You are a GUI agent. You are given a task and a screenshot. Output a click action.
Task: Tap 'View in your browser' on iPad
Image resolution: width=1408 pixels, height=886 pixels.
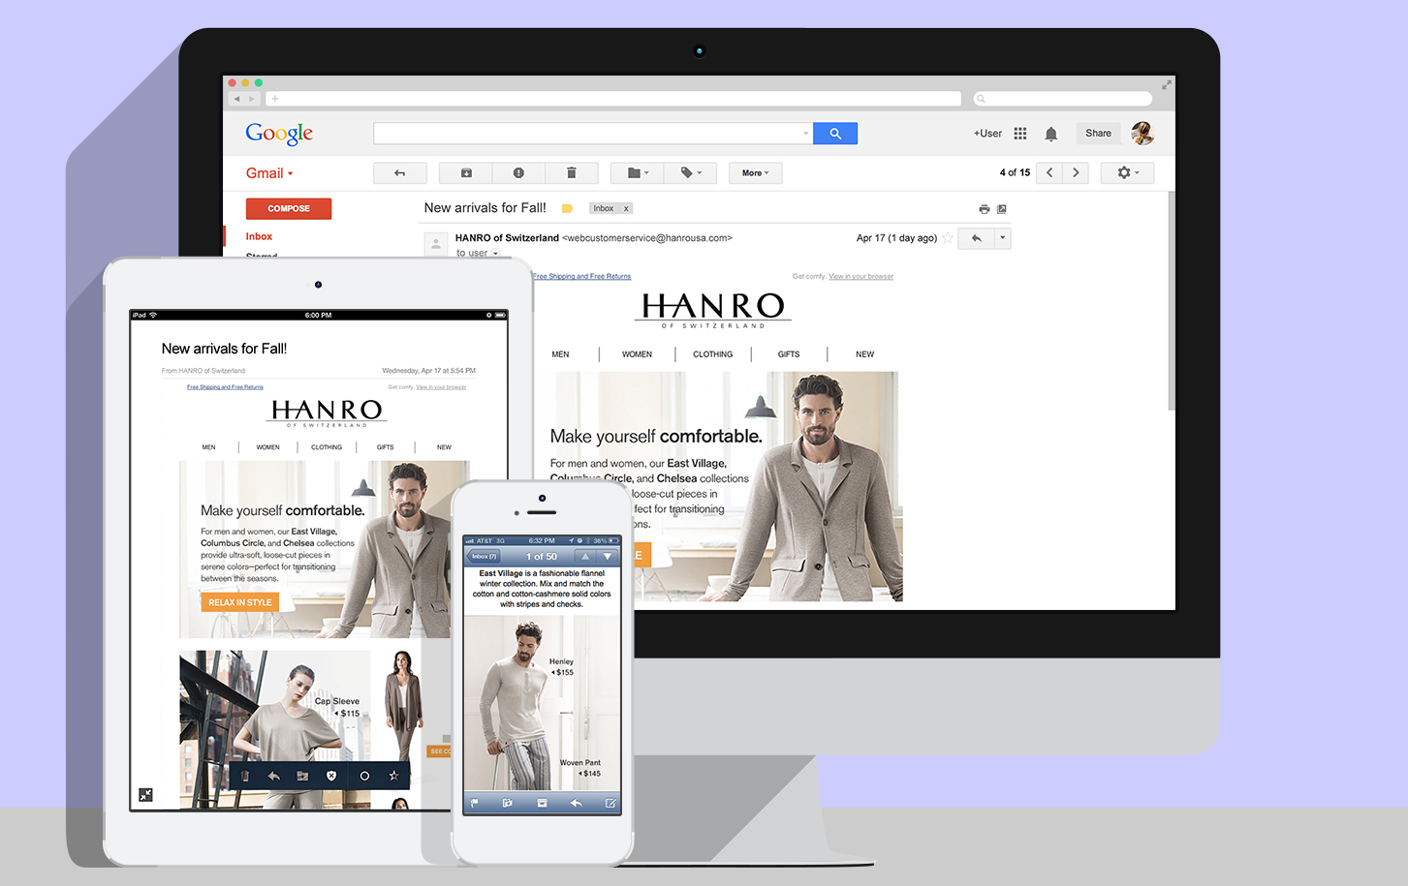(x=441, y=387)
